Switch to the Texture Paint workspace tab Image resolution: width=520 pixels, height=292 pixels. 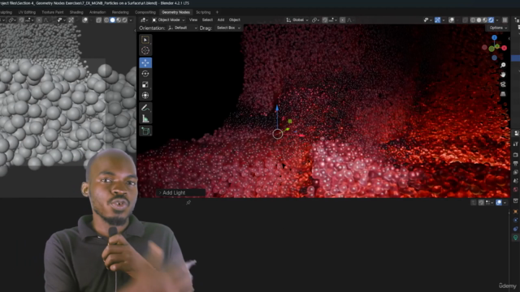pyautogui.click(x=52, y=12)
